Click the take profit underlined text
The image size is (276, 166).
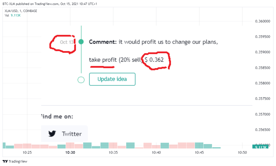(x=103, y=60)
